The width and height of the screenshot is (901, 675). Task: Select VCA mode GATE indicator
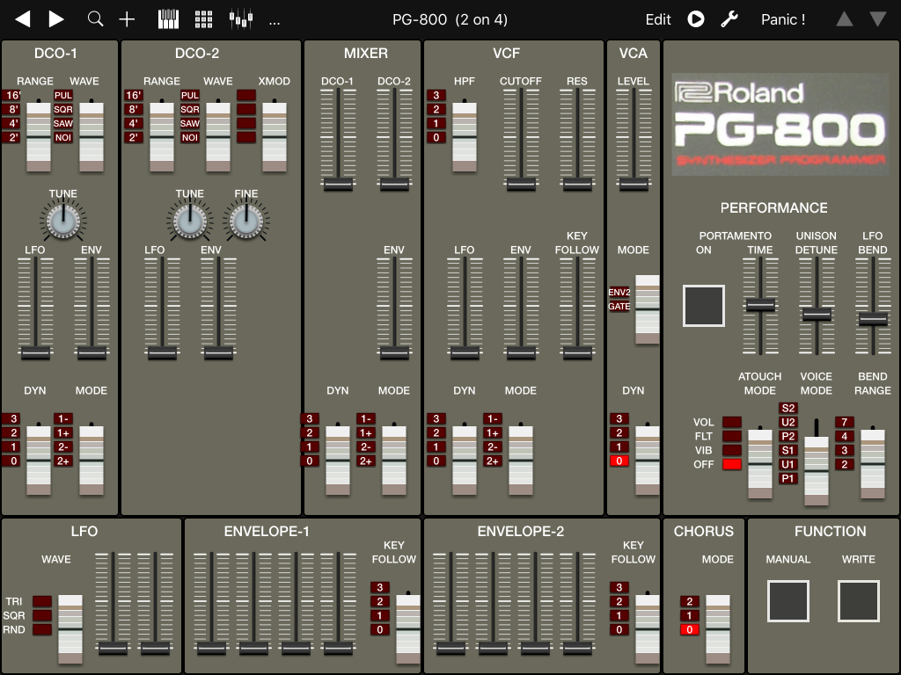619,307
